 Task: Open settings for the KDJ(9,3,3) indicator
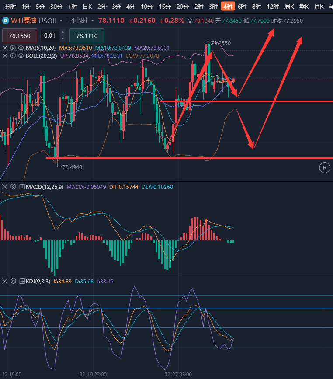click(14, 281)
